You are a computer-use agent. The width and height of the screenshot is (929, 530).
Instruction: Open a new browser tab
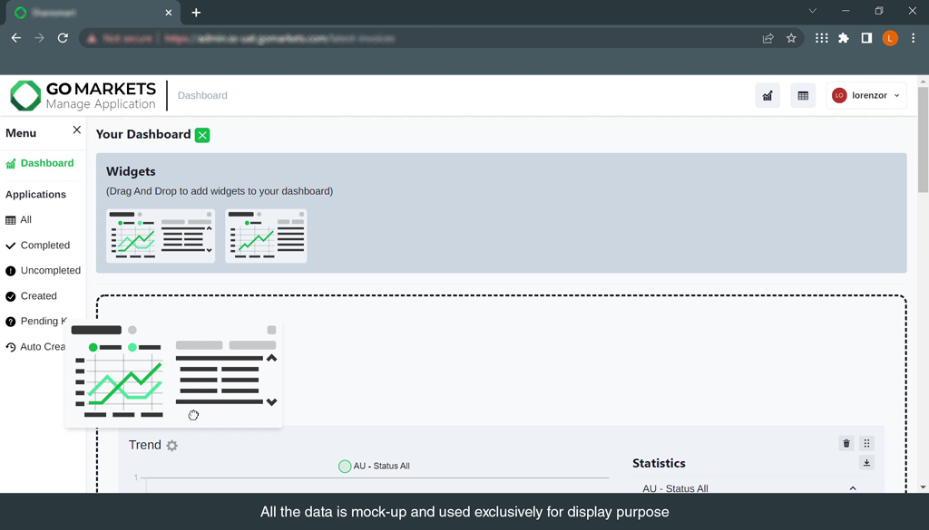point(196,13)
